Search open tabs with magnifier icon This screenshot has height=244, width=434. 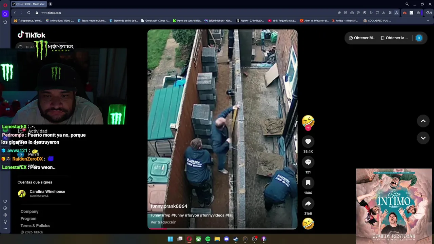pos(407,4)
